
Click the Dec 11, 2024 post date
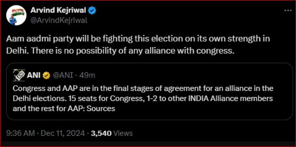click(63, 133)
